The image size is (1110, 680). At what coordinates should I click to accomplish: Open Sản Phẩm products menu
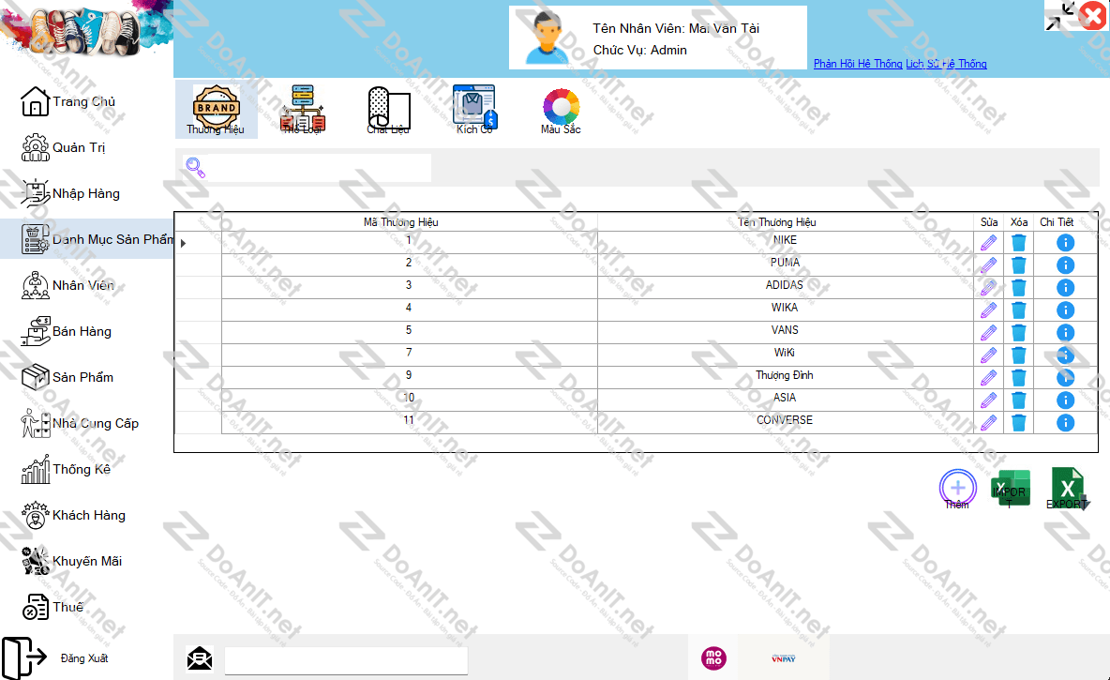click(67, 378)
